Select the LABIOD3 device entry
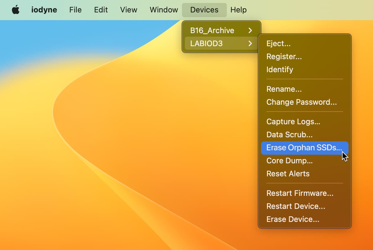The height and width of the screenshot is (250, 373). tap(221, 43)
